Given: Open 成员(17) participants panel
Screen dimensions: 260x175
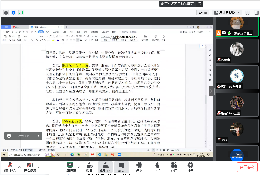Looking at the screenshot, I should pyautogui.click(x=105, y=167).
